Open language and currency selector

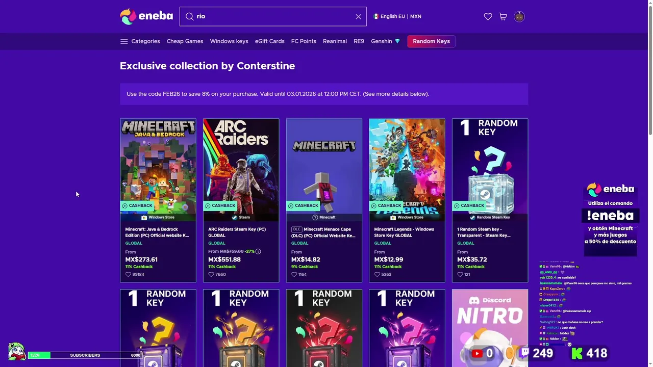coord(397,17)
